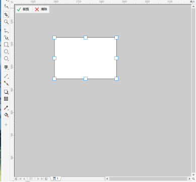The image size is (196, 182).
Task: Apply crop with the green checkmark button
Action: click(x=23, y=9)
